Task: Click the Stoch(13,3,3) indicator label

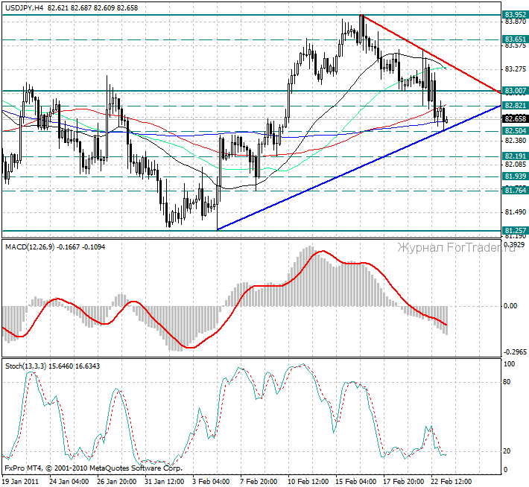Action: [24, 366]
